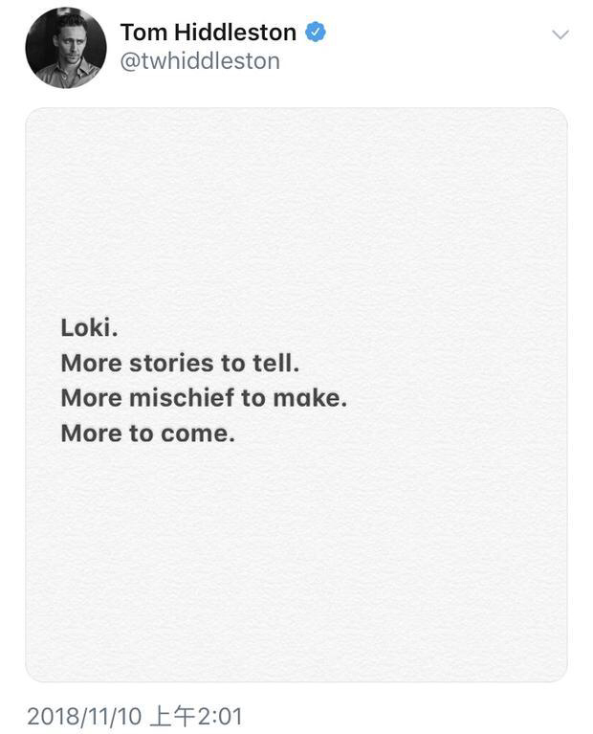Image resolution: width=593 pixels, height=734 pixels.
Task: Click the word "Tom" in the header
Action: [141, 33]
